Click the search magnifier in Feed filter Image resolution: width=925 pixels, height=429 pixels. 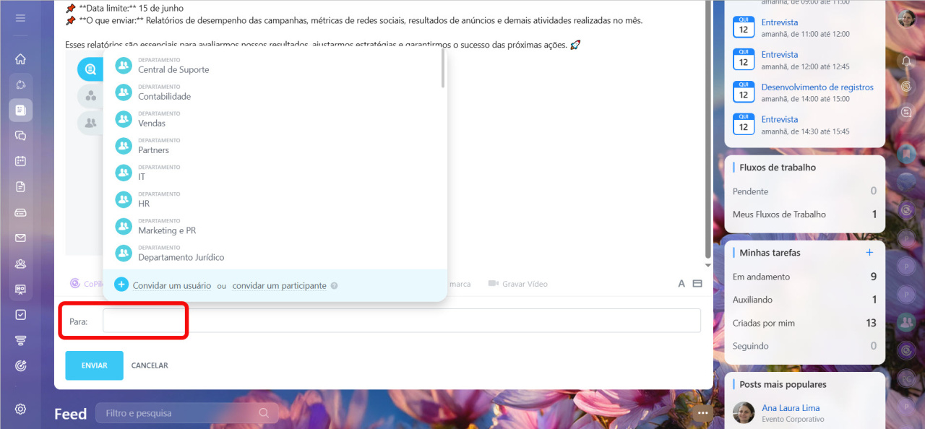click(x=264, y=413)
